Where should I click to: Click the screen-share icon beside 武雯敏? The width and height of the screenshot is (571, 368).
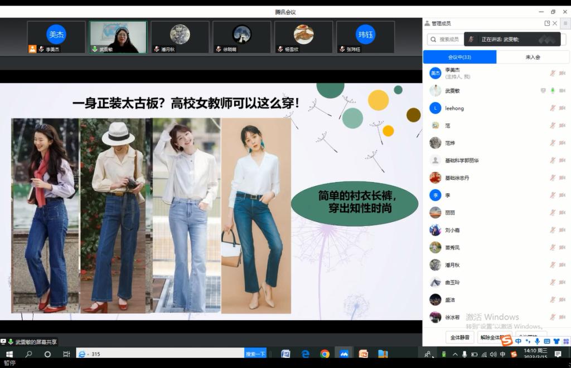pyautogui.click(x=543, y=91)
